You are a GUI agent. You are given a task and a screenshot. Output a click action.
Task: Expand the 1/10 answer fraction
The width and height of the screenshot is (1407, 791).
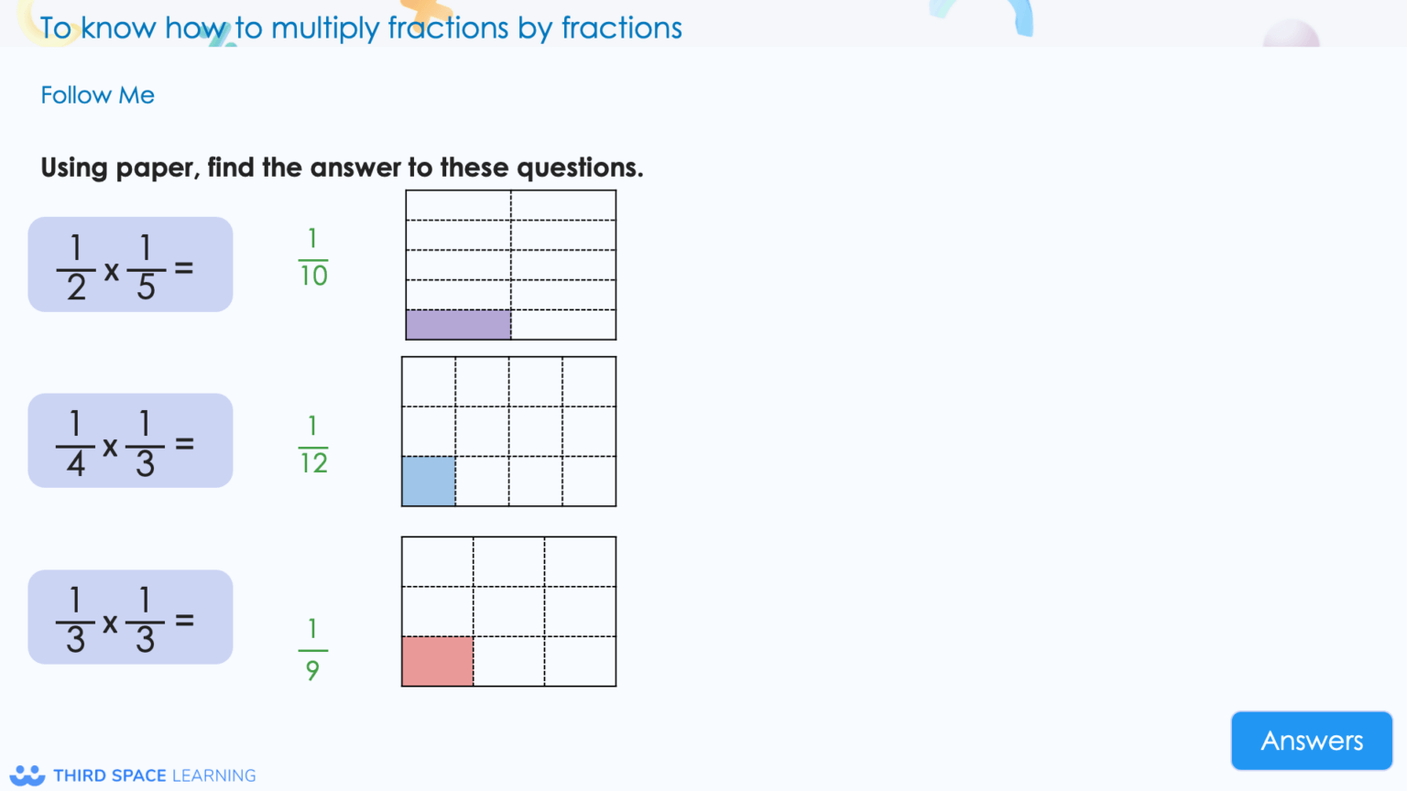[312, 257]
